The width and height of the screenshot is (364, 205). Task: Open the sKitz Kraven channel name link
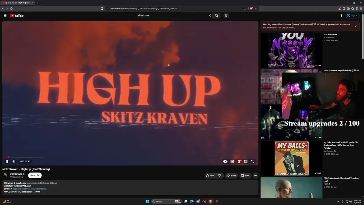coord(16,174)
